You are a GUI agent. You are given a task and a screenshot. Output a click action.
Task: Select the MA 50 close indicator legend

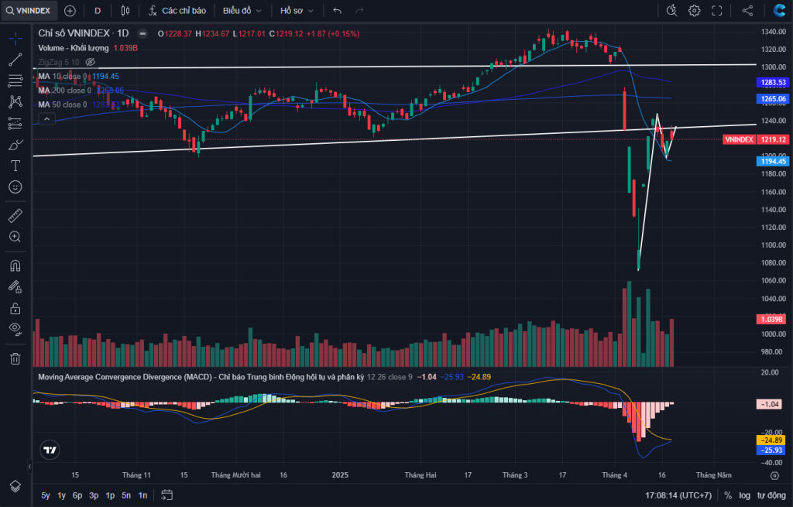pos(63,104)
